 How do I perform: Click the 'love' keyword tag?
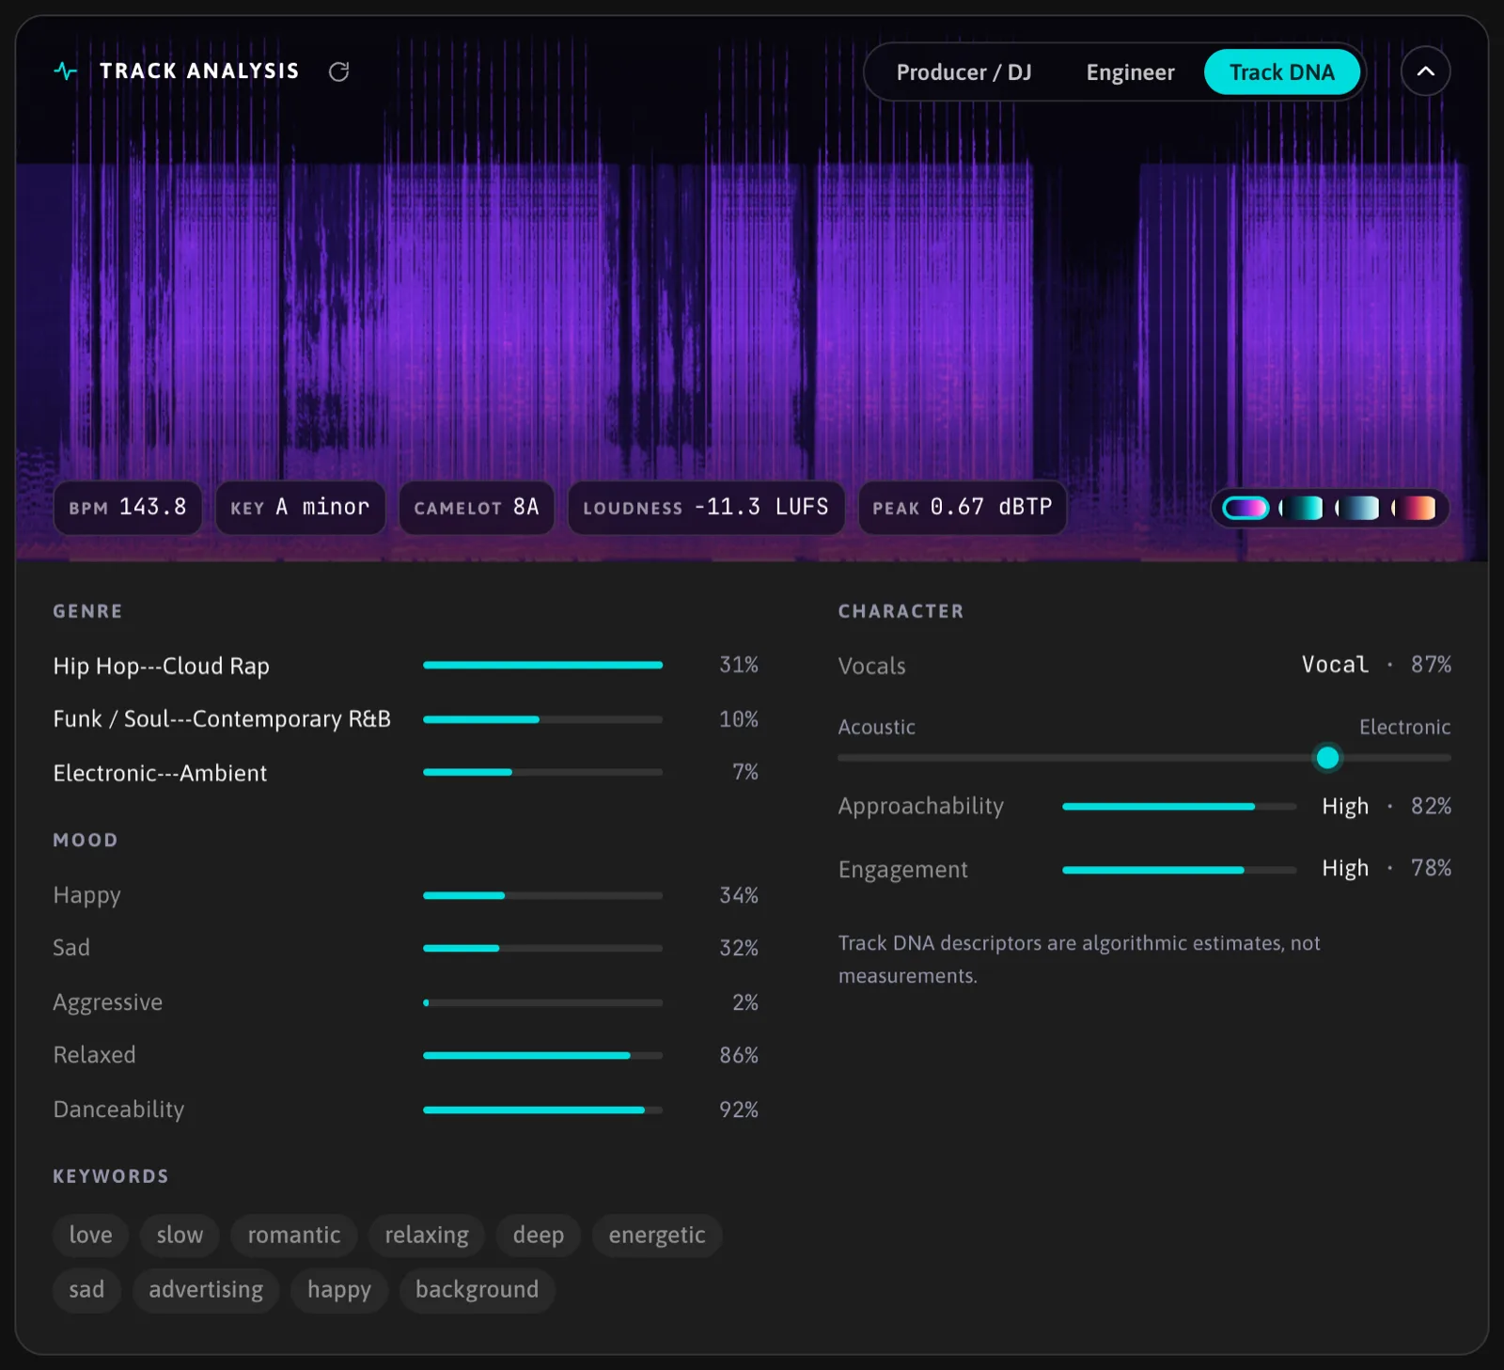90,1235
